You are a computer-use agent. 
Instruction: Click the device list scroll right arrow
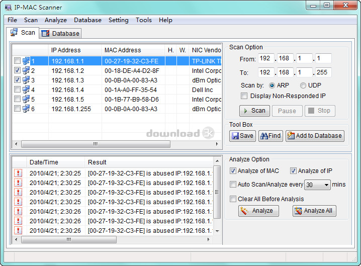(217, 144)
